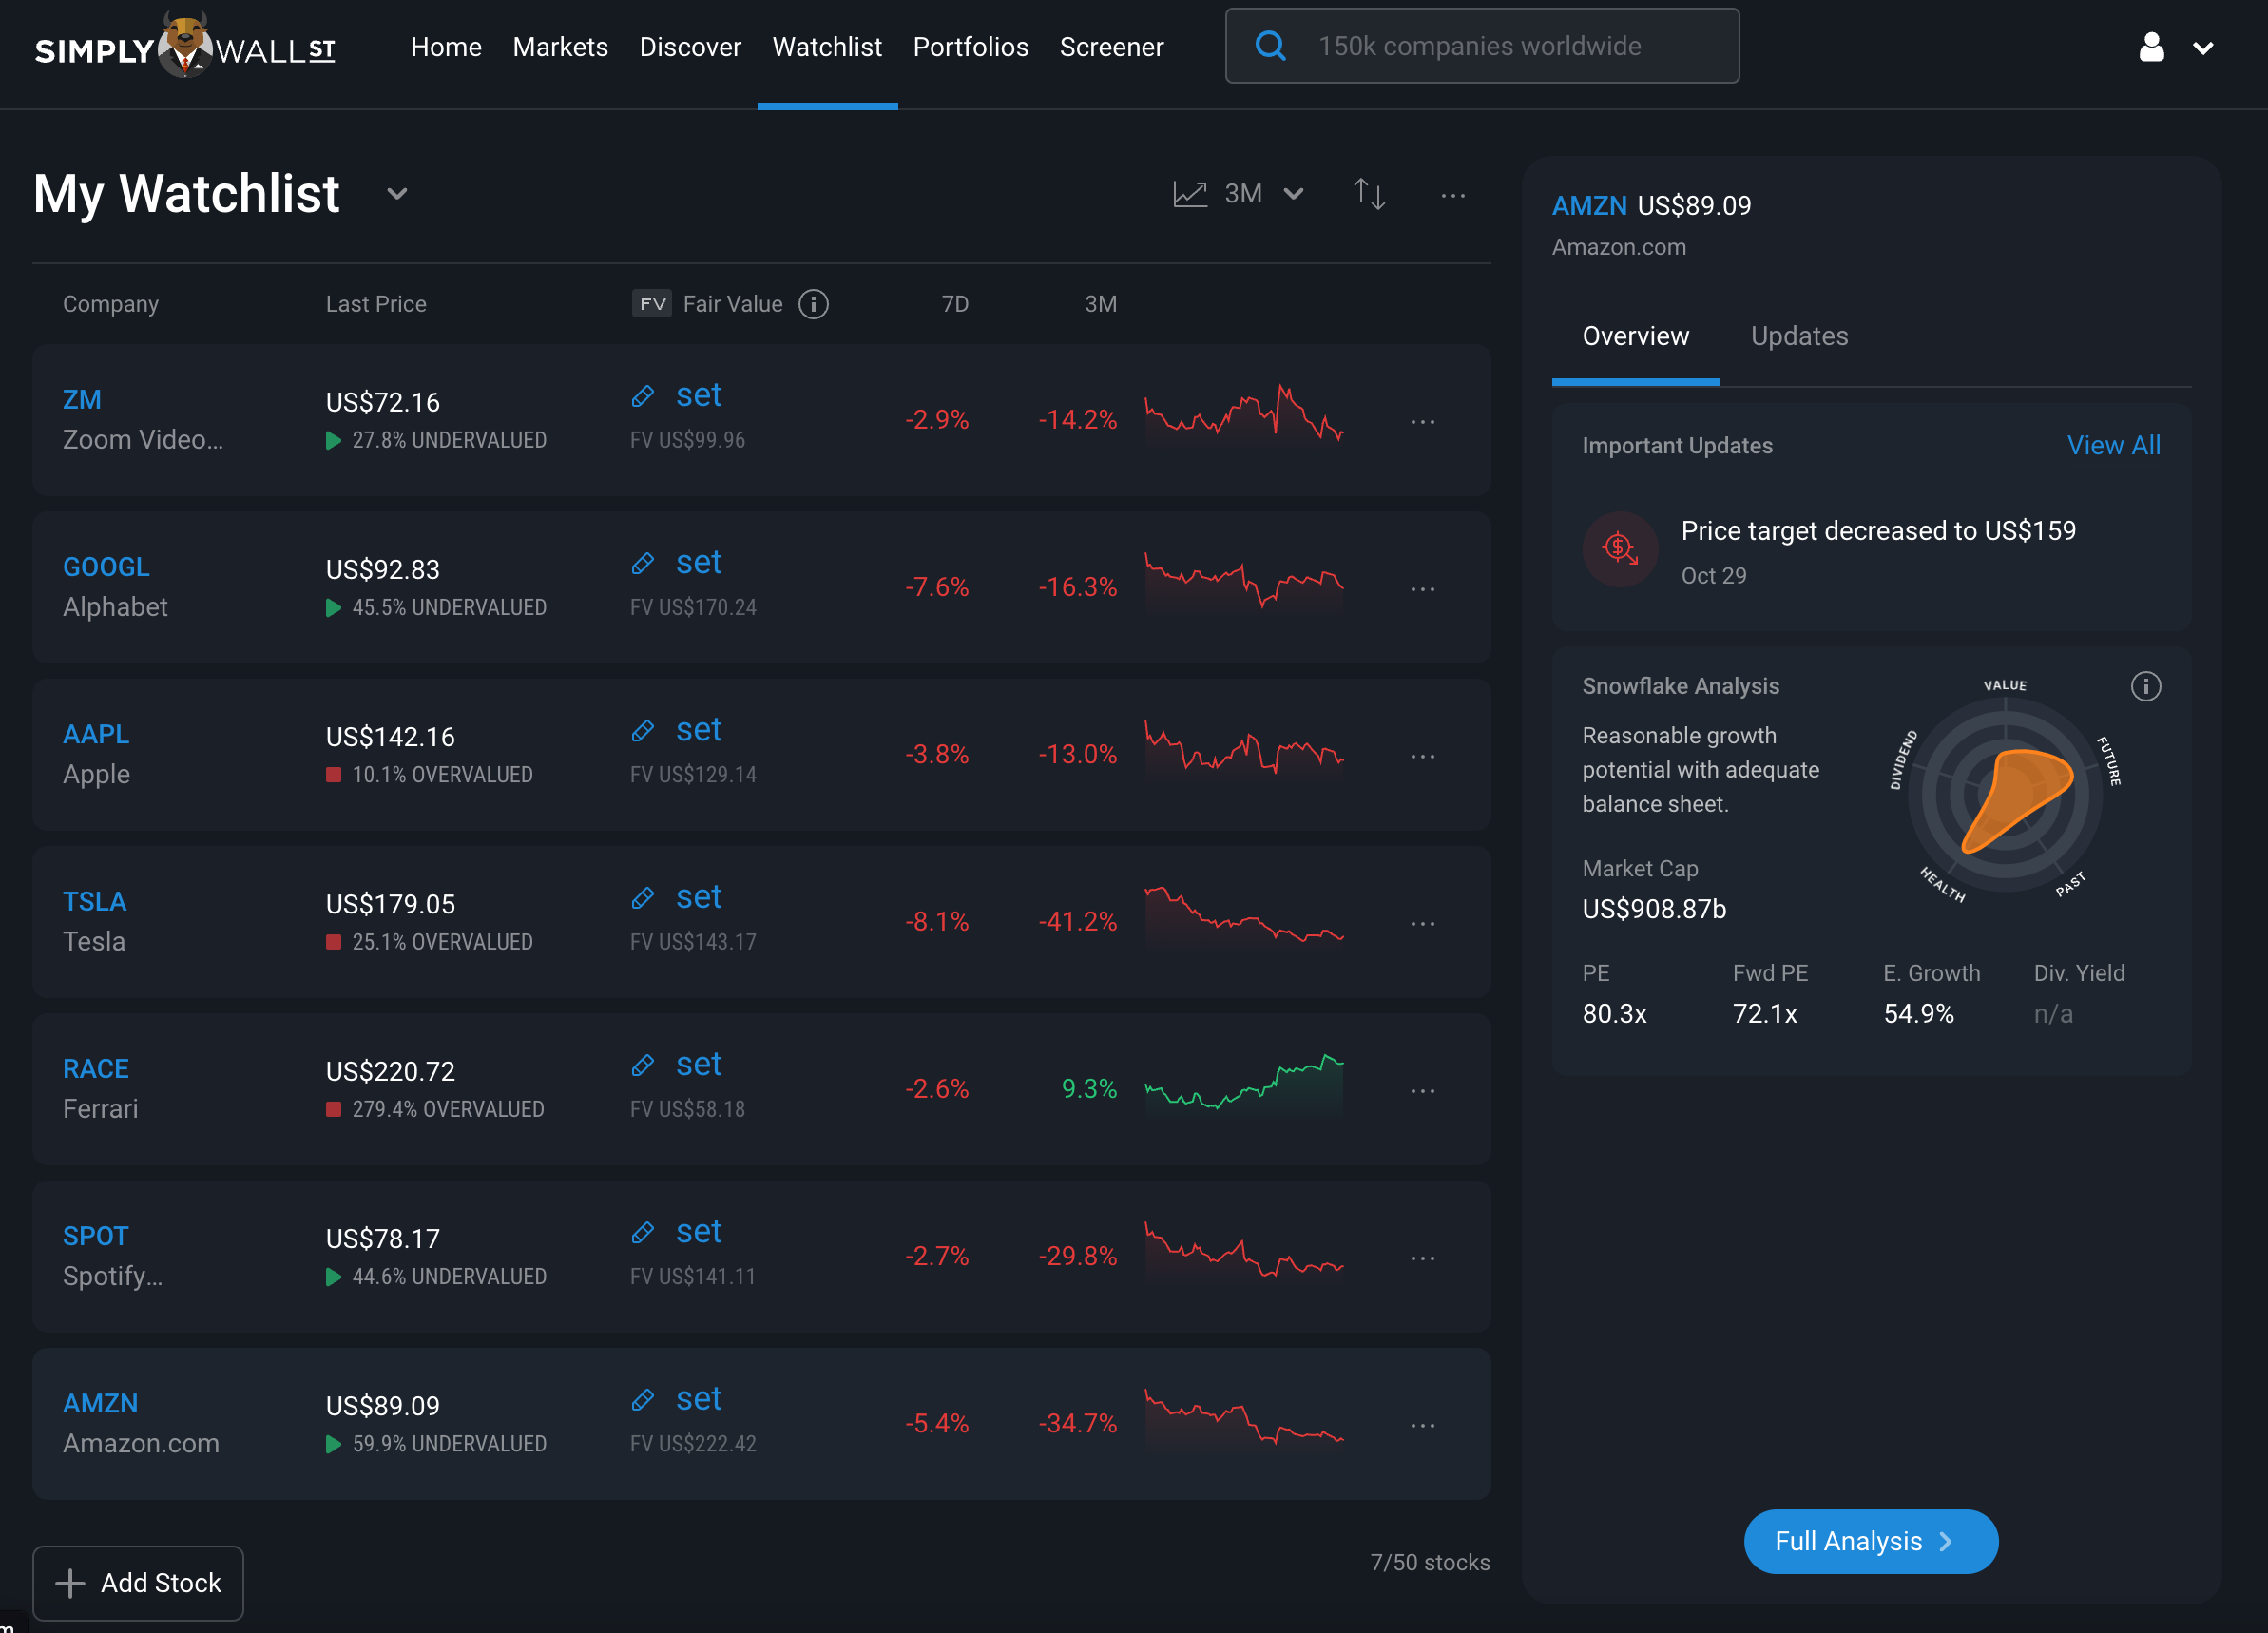Expand the account menu chevron
The width and height of the screenshot is (2268, 1633).
(2202, 48)
